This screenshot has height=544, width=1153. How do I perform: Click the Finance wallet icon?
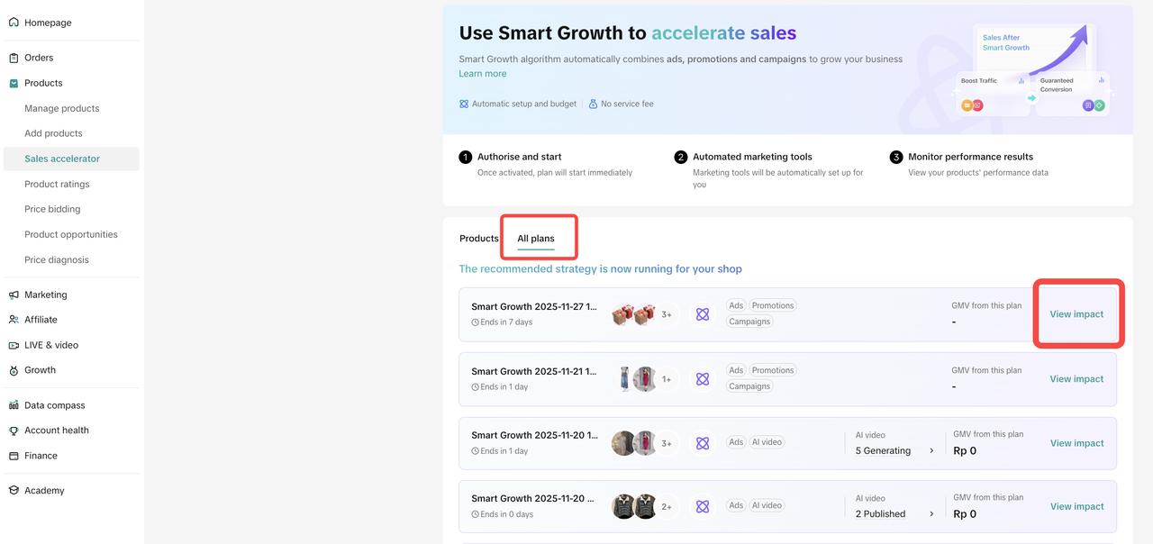point(14,456)
